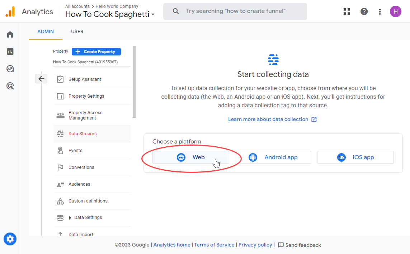Screen dimensions: 410x254
Task: Click the back arrow collapse button
Action: (x=41, y=79)
